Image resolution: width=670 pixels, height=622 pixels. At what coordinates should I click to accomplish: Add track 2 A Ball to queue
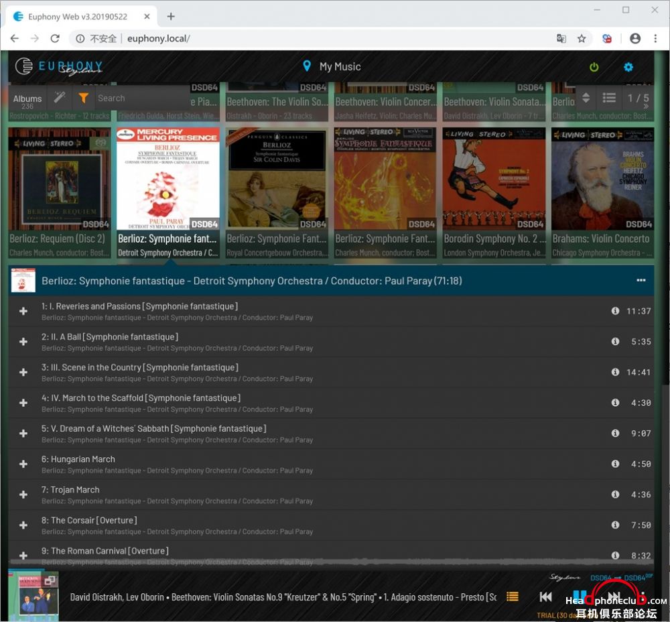(23, 342)
